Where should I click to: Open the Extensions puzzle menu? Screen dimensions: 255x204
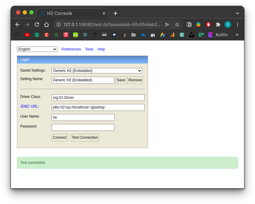coord(218,24)
